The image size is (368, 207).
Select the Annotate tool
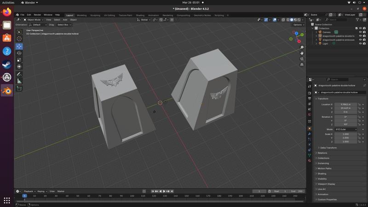(19, 74)
